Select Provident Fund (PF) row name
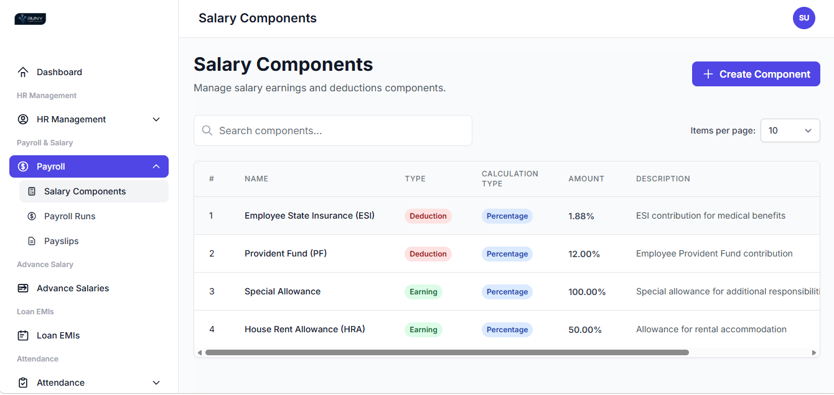The height and width of the screenshot is (395, 834). 286,253
